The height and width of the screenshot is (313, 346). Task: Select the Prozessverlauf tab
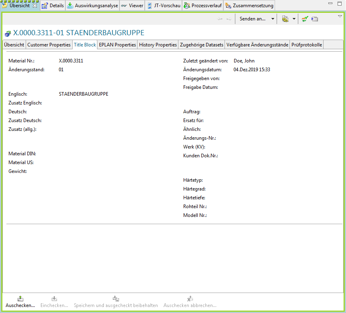(x=202, y=6)
